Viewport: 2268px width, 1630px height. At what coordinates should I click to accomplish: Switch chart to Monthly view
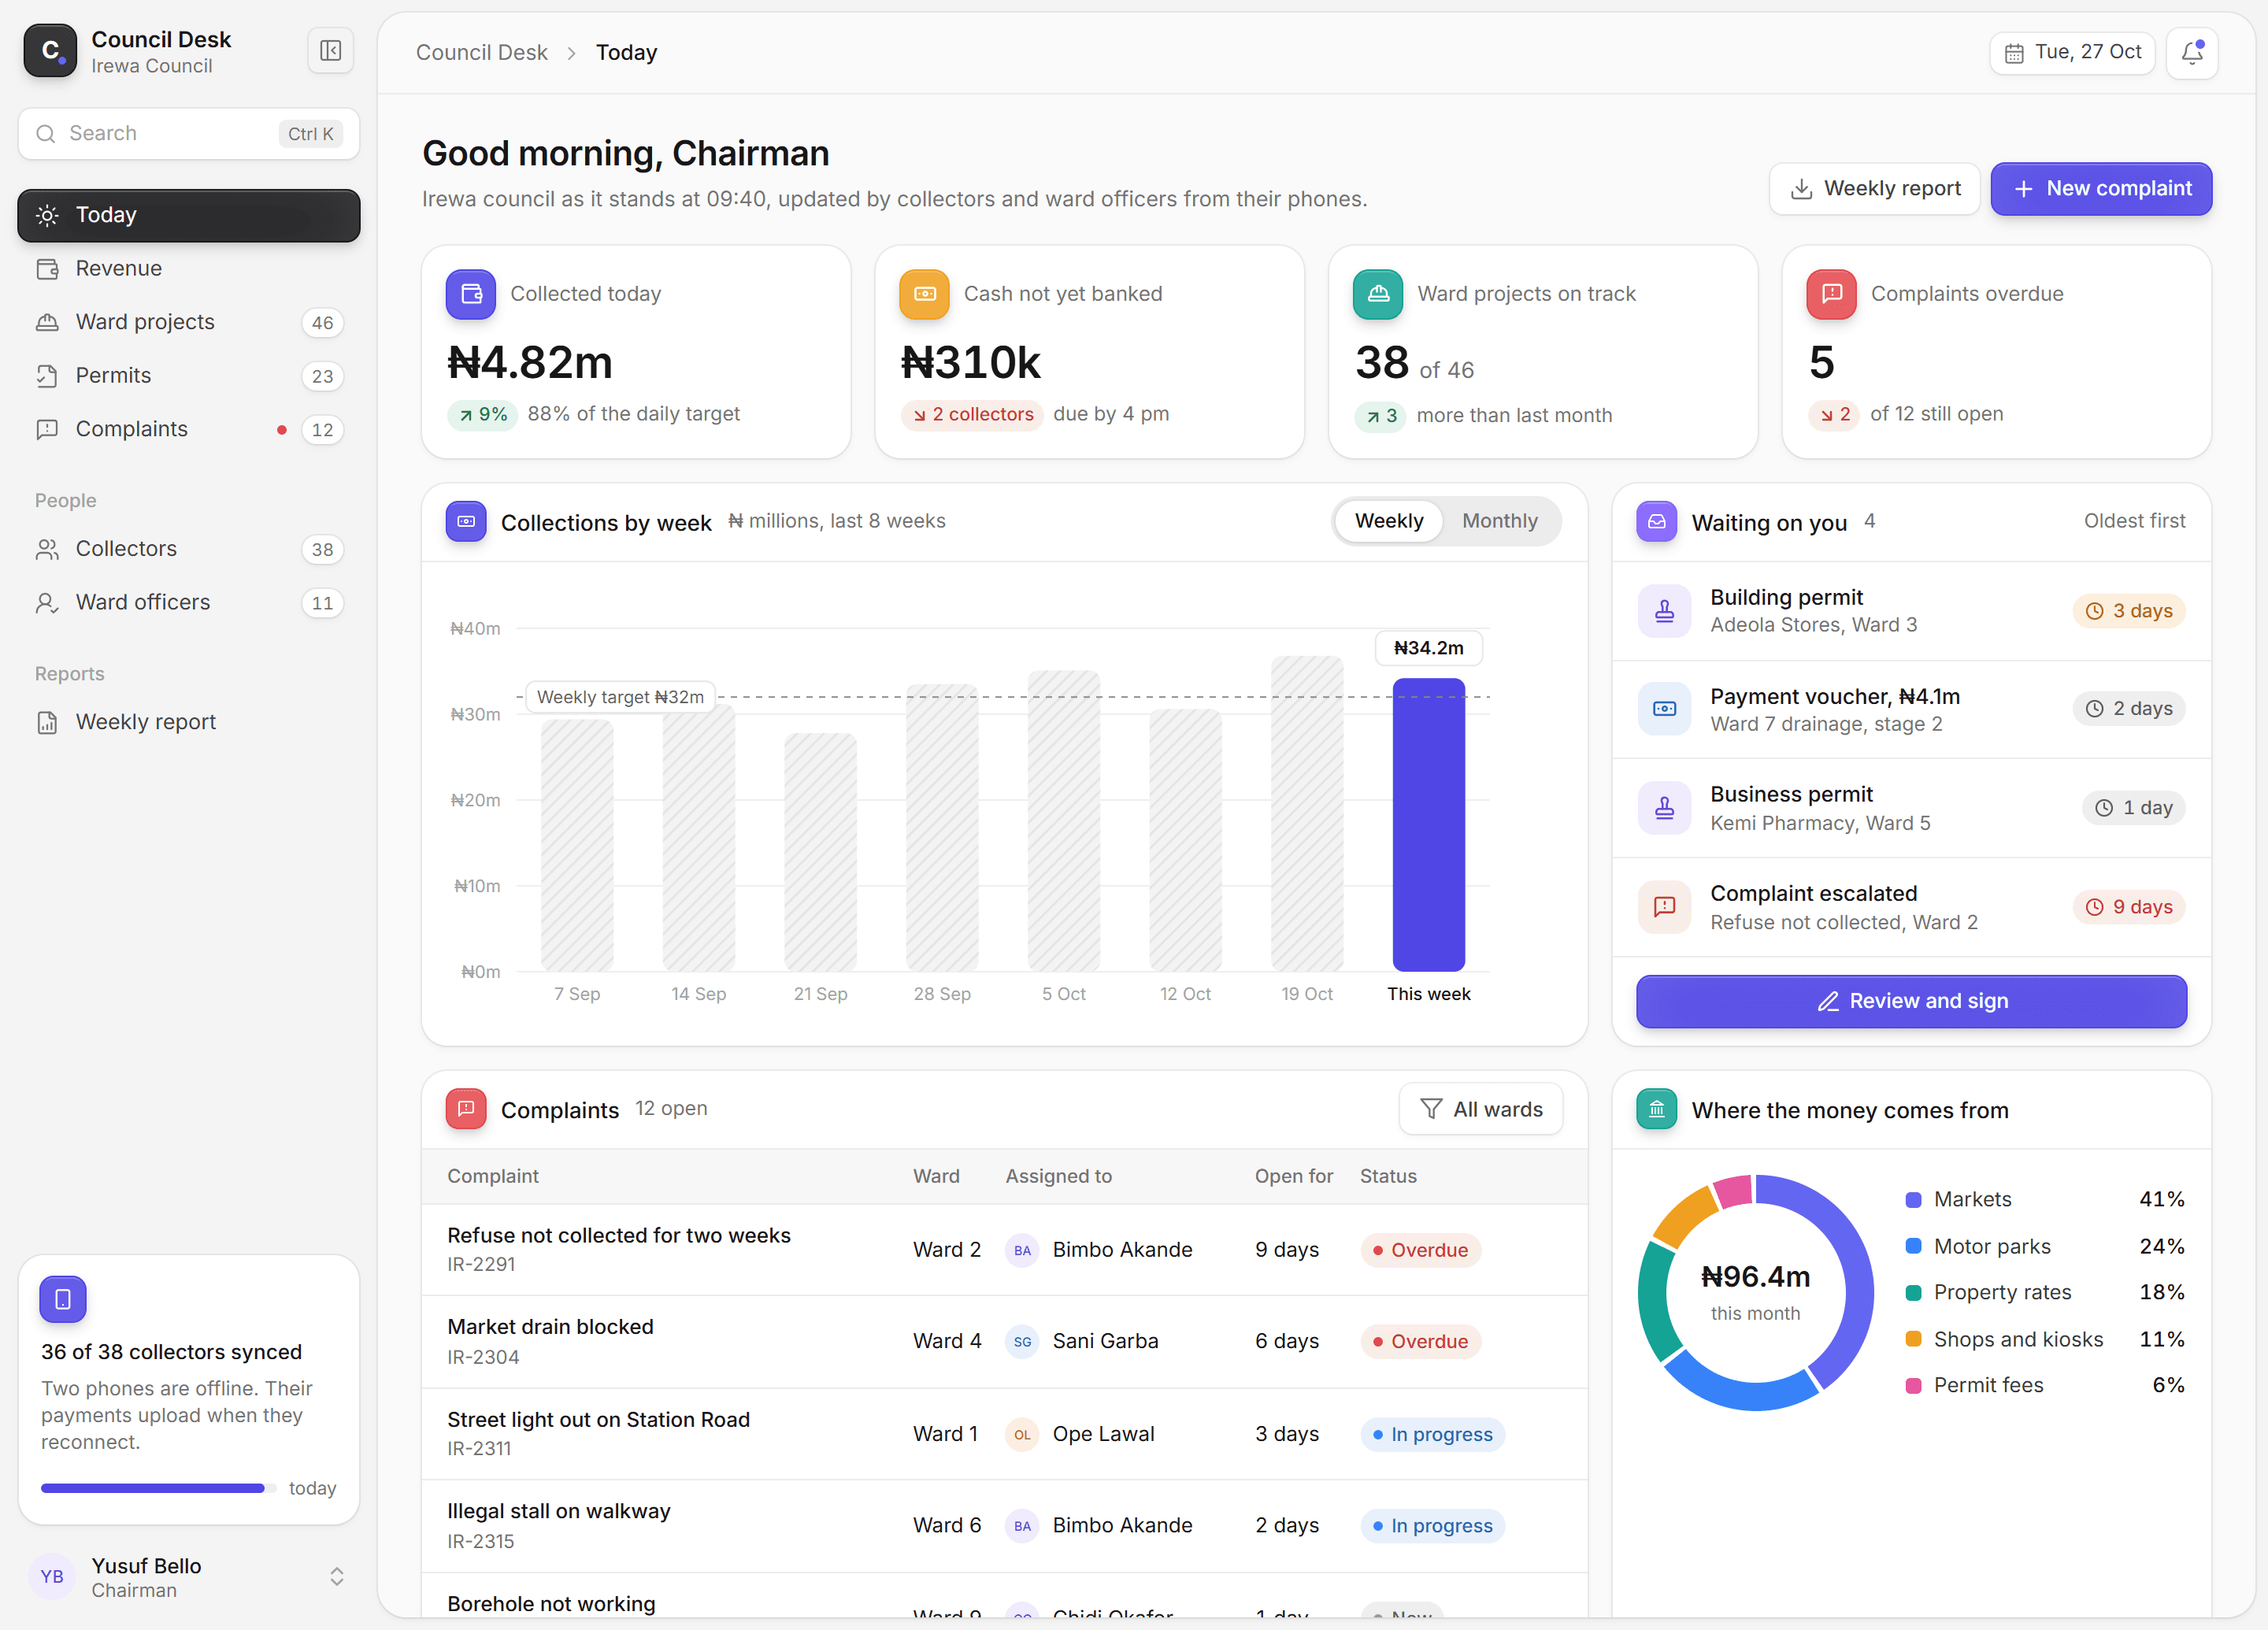tap(1499, 521)
